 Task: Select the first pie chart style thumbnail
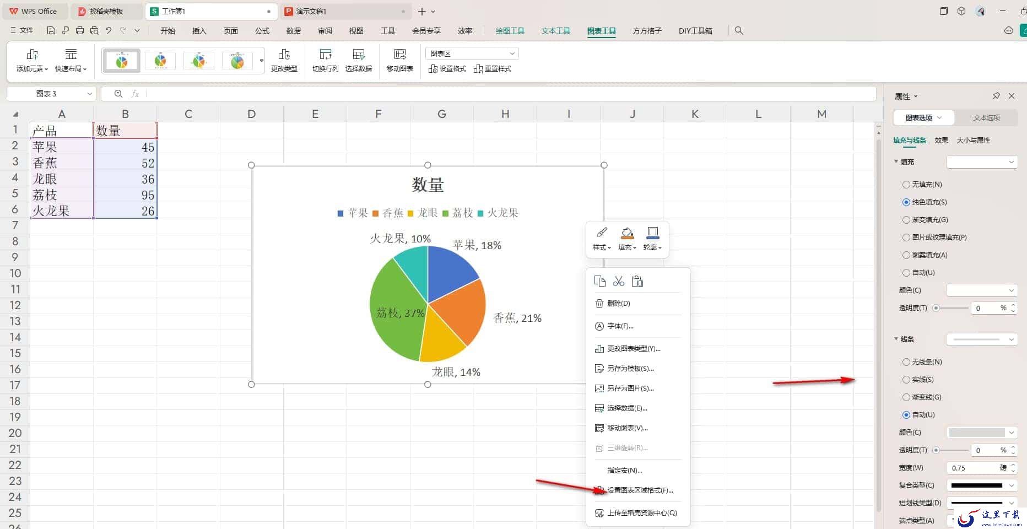click(x=122, y=61)
